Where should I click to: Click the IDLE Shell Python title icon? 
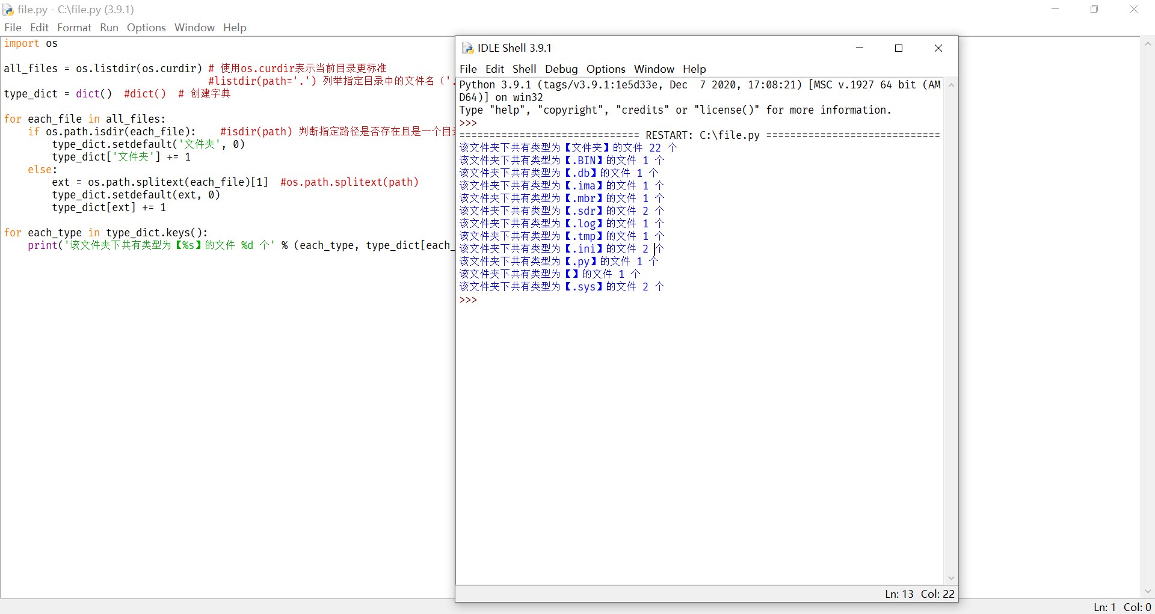(467, 48)
